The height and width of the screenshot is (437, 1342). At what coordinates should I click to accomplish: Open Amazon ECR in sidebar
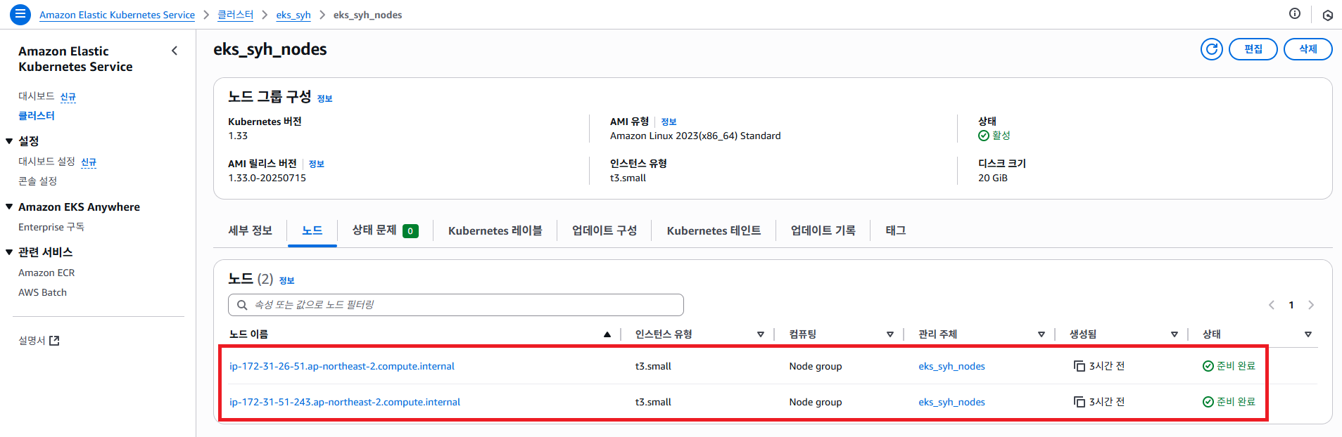click(x=46, y=273)
